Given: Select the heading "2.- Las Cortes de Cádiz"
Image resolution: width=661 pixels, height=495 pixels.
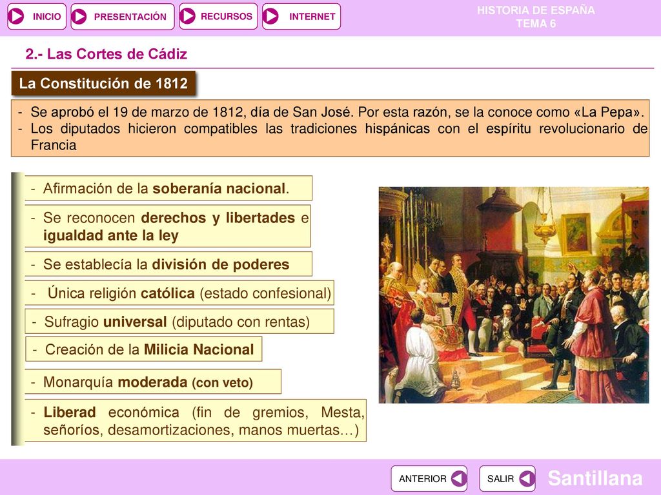Looking at the screenshot, I should click(107, 54).
